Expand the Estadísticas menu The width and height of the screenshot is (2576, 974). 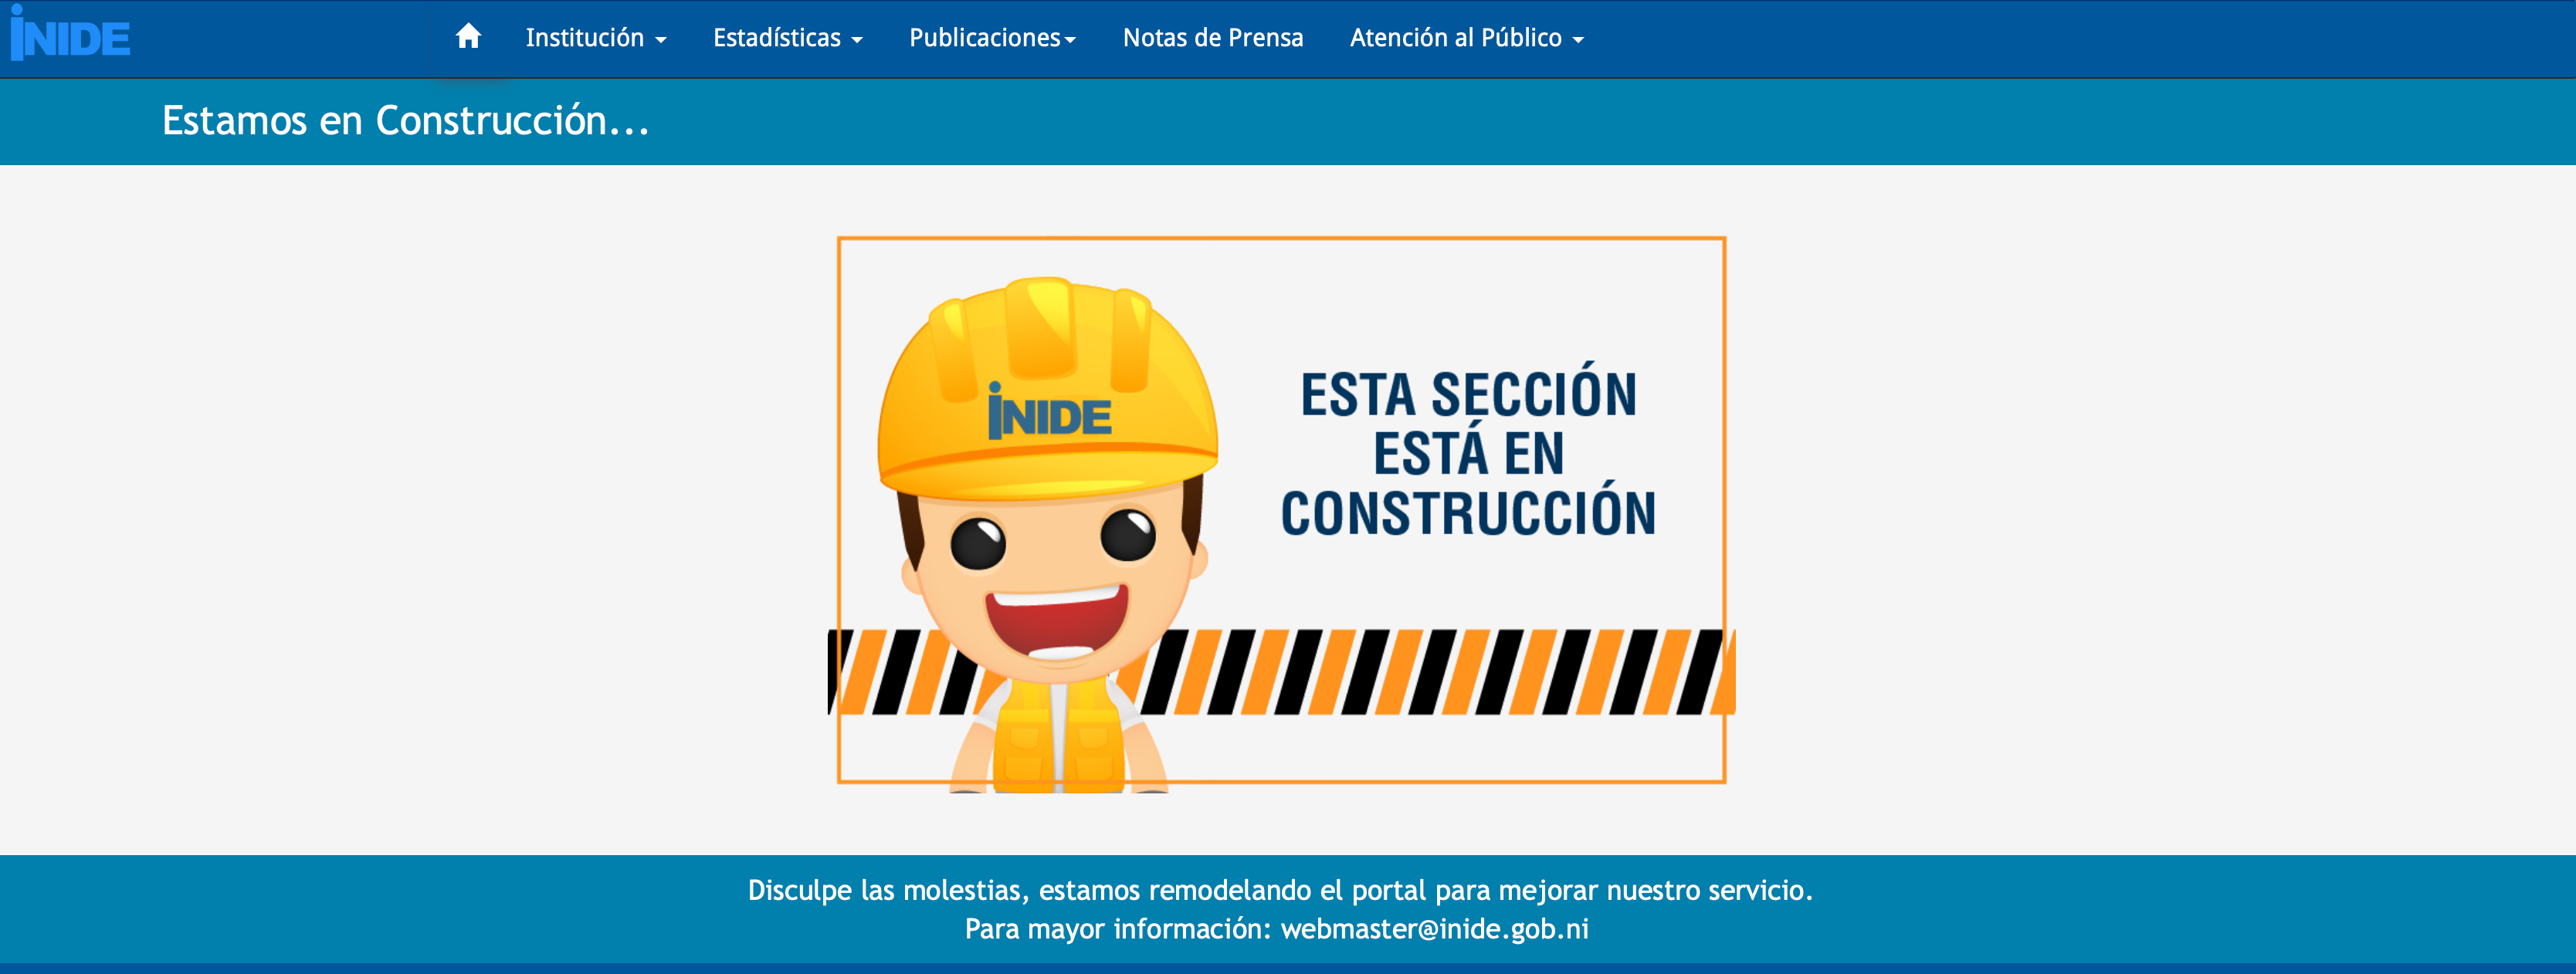click(788, 38)
